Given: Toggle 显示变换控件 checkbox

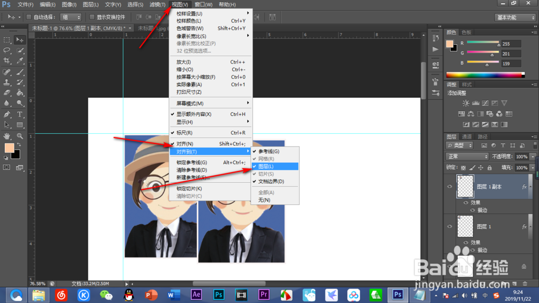Looking at the screenshot, I should [92, 17].
